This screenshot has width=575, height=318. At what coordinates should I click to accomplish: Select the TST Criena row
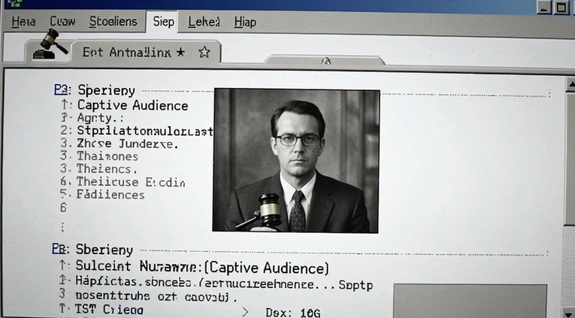point(101,309)
